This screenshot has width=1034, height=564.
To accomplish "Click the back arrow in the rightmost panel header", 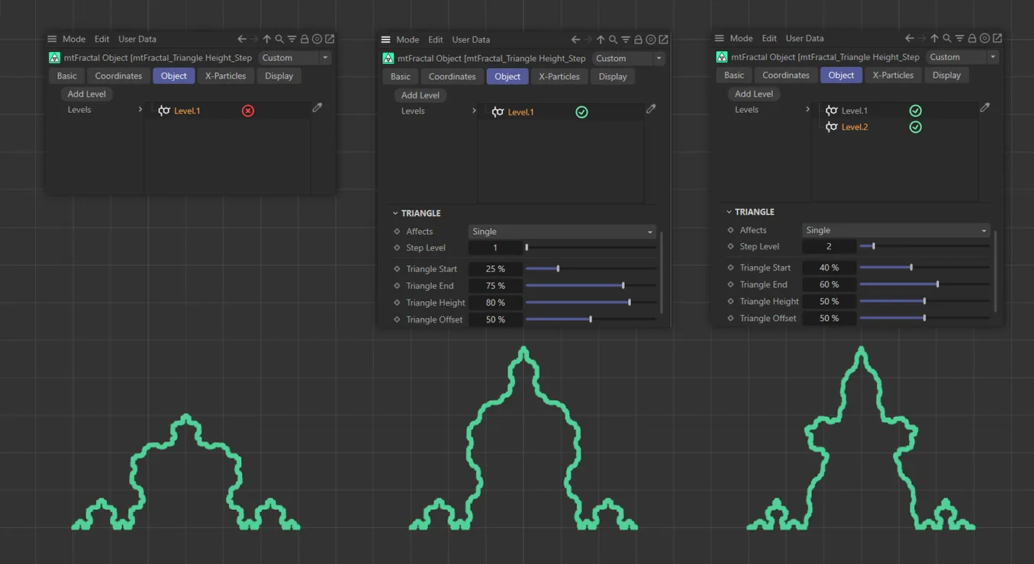I will click(909, 38).
